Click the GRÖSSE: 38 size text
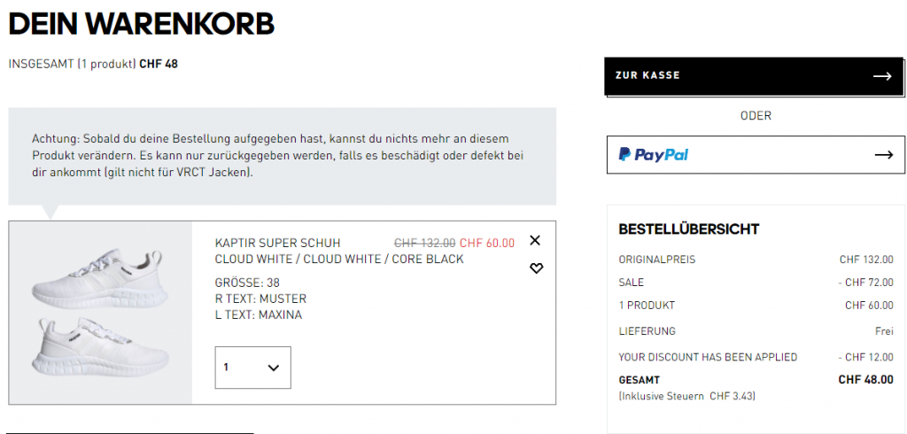 point(247,283)
